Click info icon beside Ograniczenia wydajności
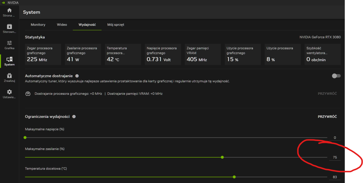This screenshot has height=183, width=363. click(74, 117)
